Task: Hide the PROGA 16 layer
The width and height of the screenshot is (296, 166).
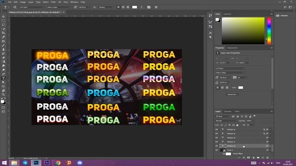Action: (x=216, y=138)
